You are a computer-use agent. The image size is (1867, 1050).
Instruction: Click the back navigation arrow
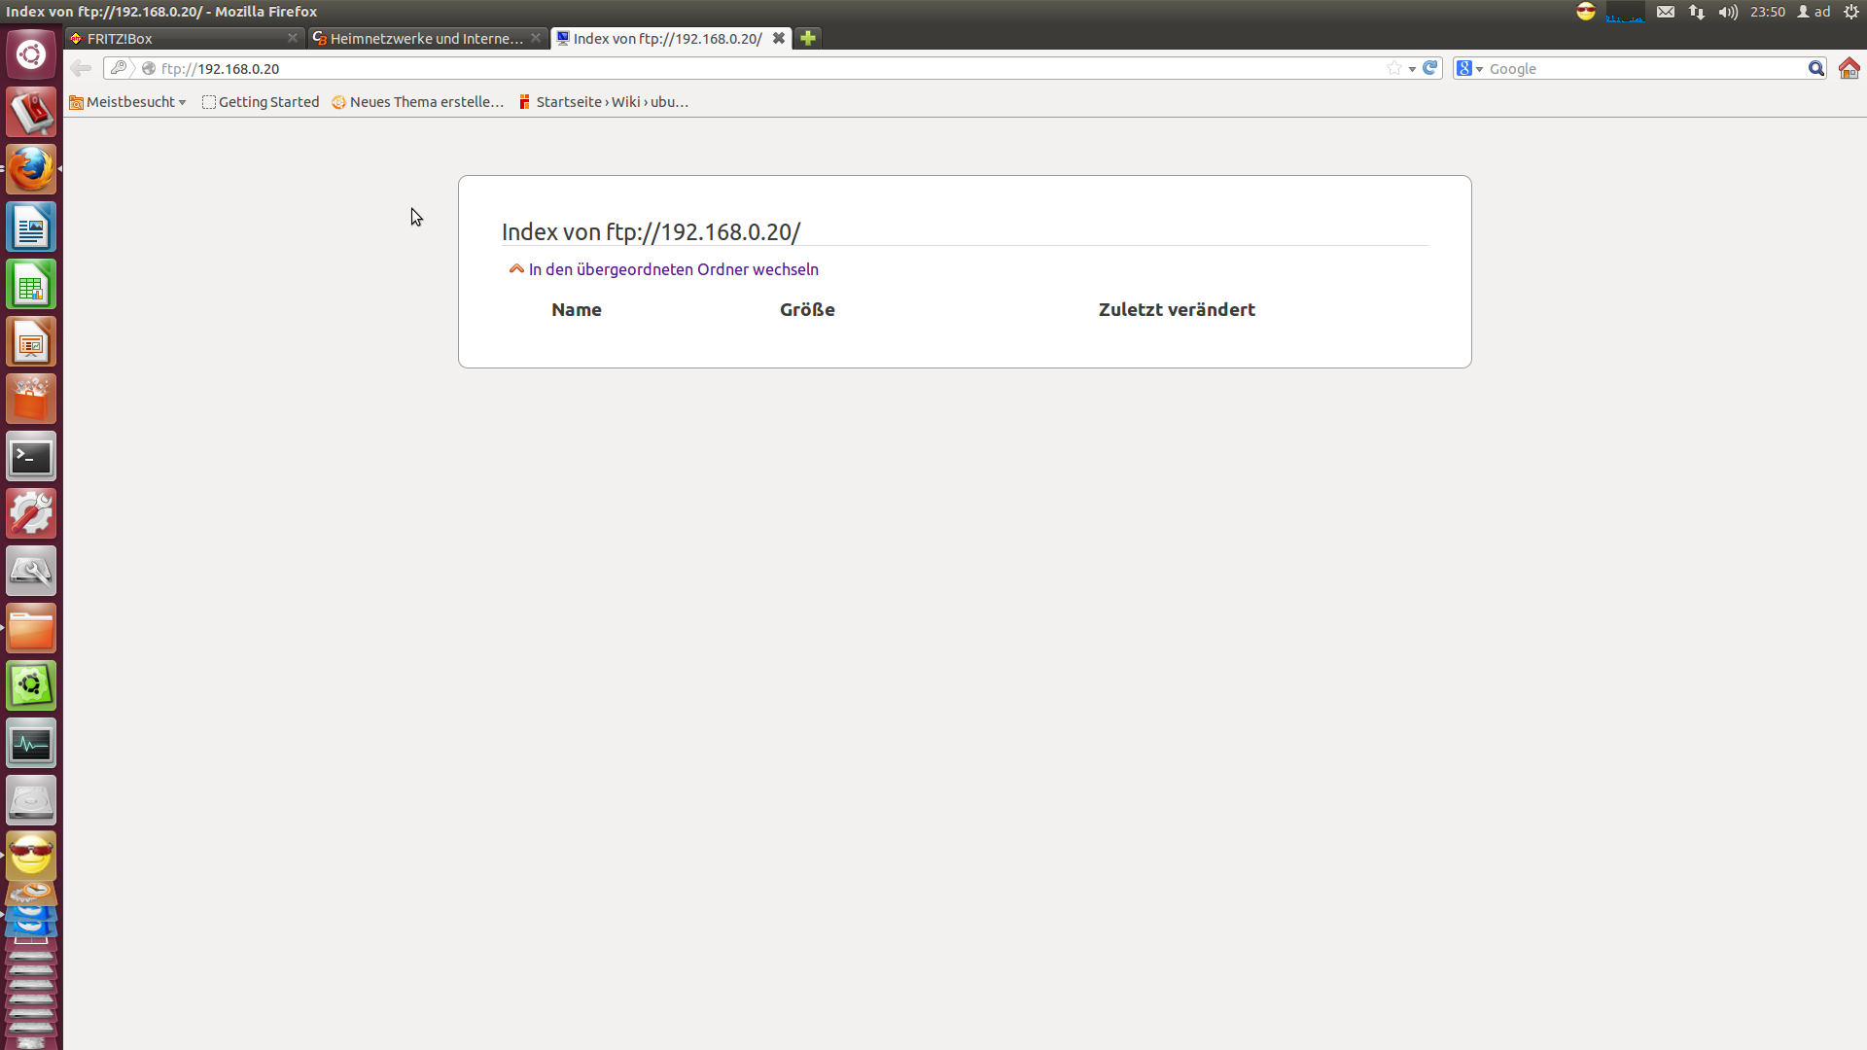point(81,68)
